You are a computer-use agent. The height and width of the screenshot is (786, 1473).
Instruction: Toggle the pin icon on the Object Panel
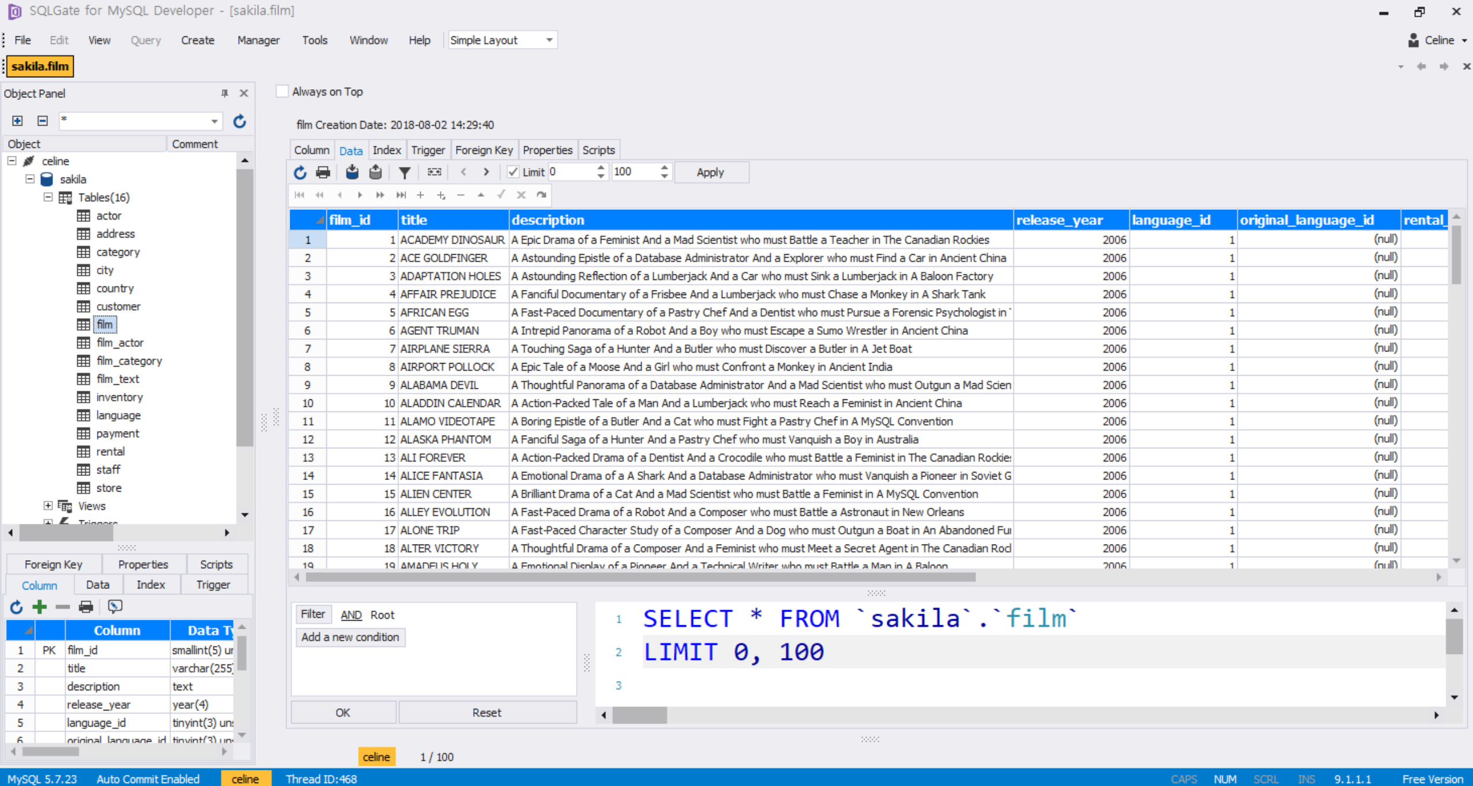coord(224,93)
